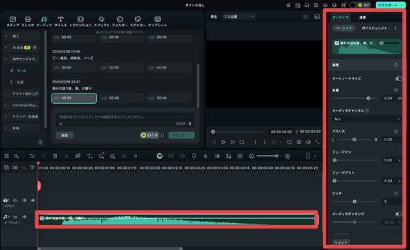Open the オーディオチャンネル なし dropdown
Viewport: 410px width, 250px height.
[x=366, y=119]
